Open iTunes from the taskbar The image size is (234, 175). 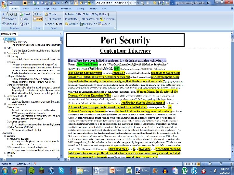[x=51, y=170]
